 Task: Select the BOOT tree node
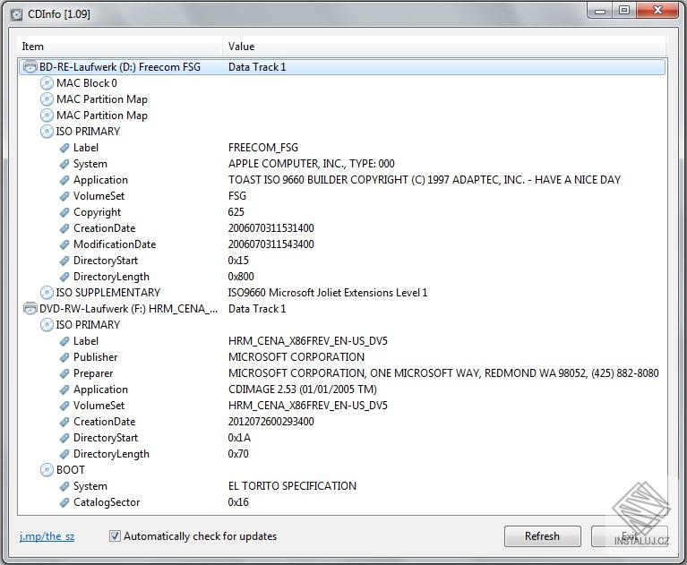pos(70,470)
